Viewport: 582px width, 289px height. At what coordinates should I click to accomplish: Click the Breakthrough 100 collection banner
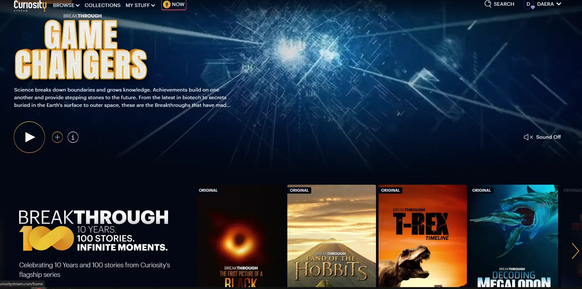click(93, 230)
